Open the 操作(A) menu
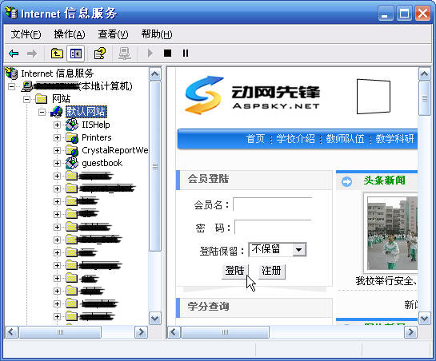Image resolution: width=436 pixels, height=361 pixels. pyautogui.click(x=70, y=34)
